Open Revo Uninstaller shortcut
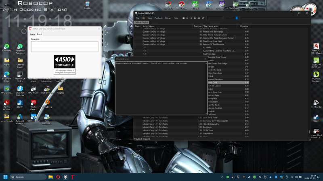This screenshot has height=181, width=323. point(47,119)
